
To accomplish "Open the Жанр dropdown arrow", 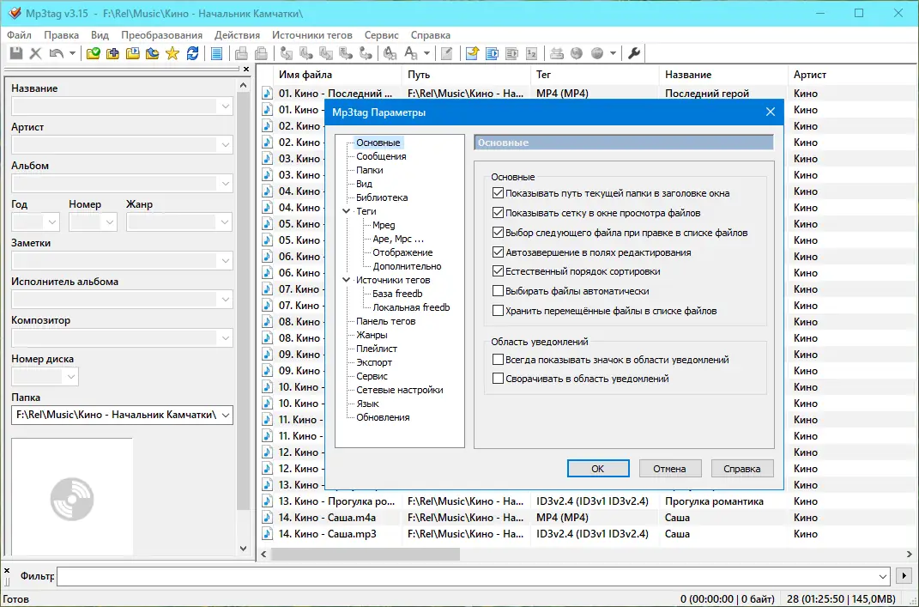I will pos(225,223).
